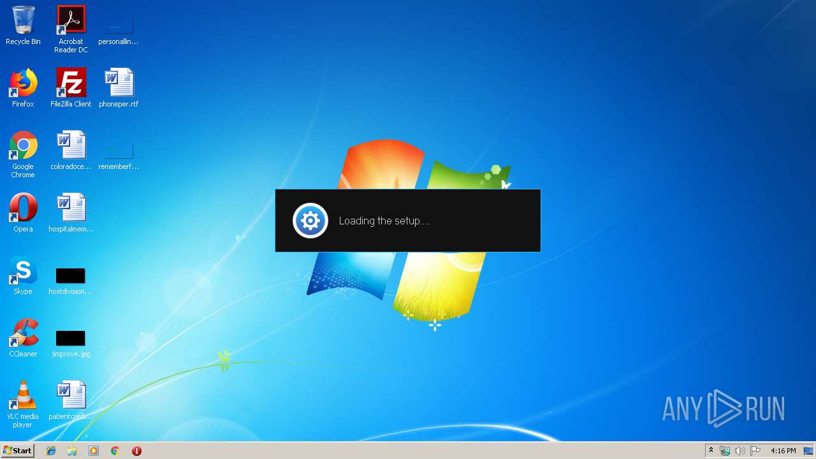Open Windows Media Player taskbar icon

click(x=94, y=451)
